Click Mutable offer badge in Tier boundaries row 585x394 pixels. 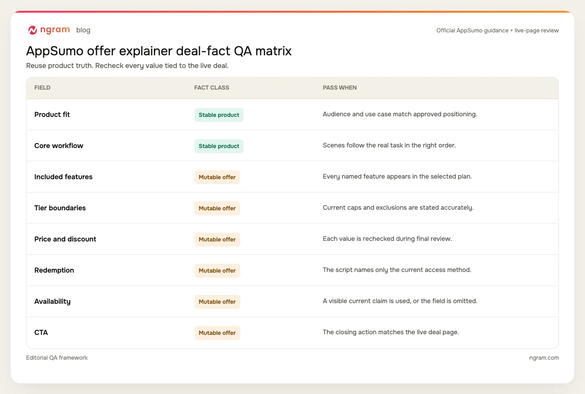(x=217, y=208)
